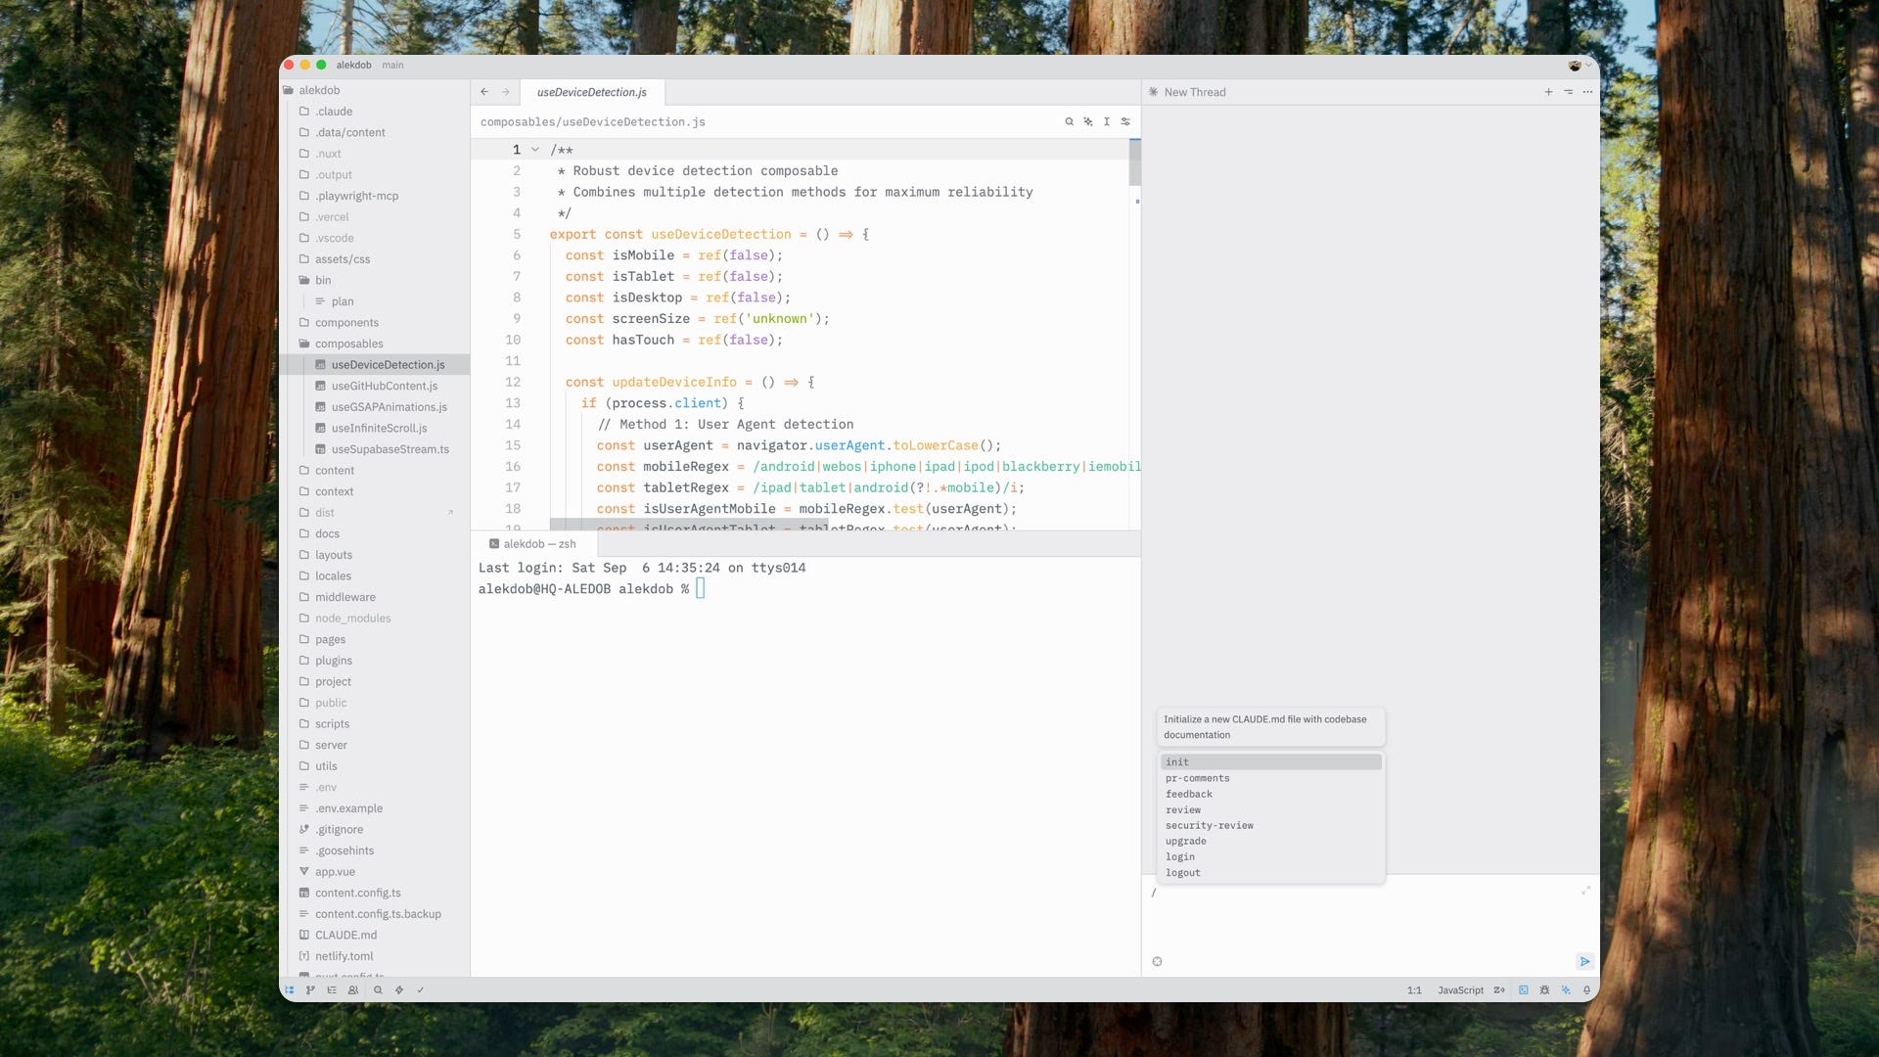Viewport: 1879px width, 1057px height.
Task: Go forward with right arrow
Action: [x=506, y=92]
